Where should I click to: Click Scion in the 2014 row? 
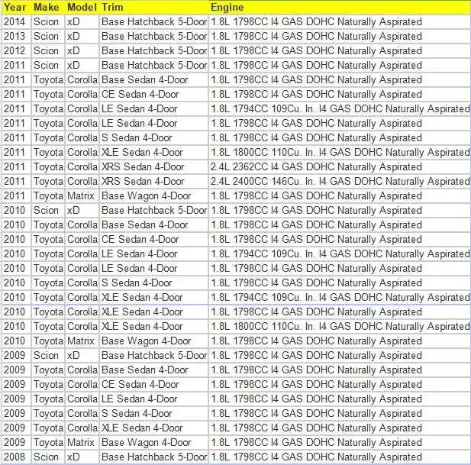click(48, 22)
